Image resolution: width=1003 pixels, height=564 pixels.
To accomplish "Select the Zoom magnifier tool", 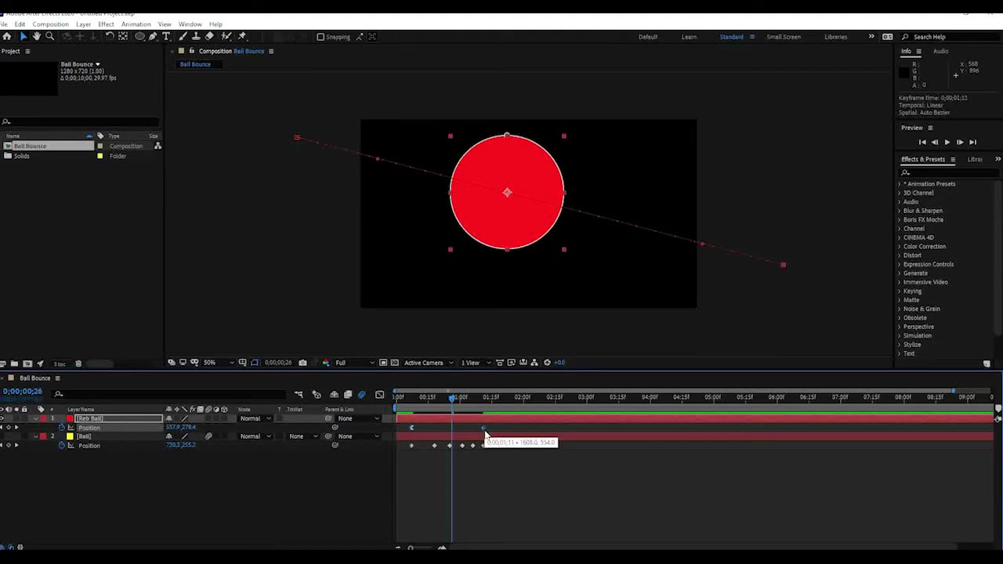I will pos(49,36).
